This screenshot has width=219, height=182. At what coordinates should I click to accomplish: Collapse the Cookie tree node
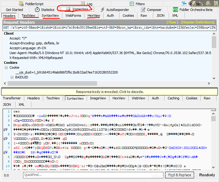pos(6,67)
